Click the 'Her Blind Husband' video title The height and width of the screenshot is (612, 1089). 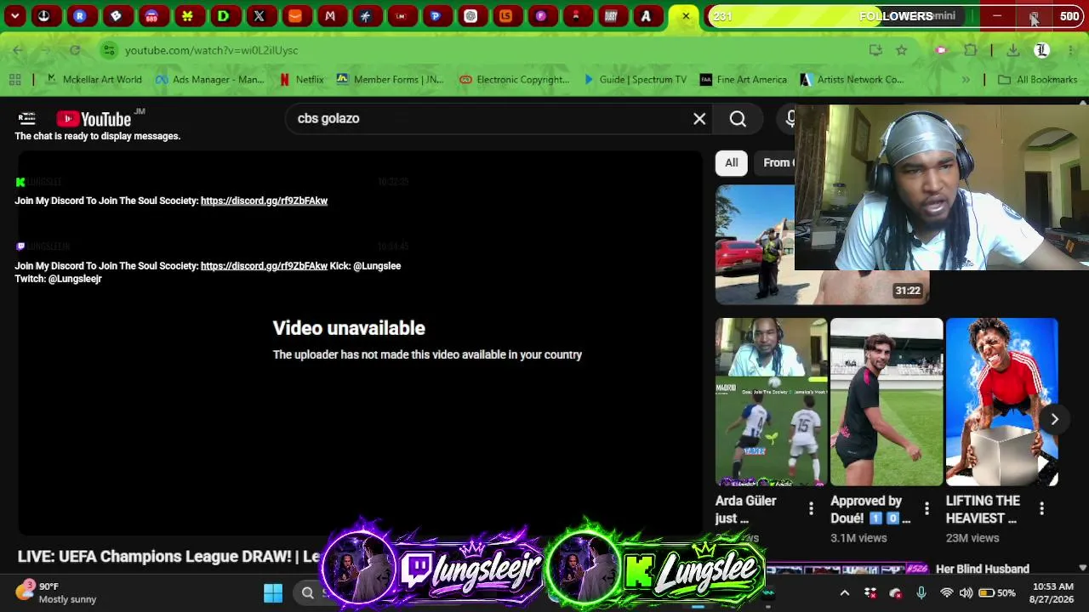point(983,569)
